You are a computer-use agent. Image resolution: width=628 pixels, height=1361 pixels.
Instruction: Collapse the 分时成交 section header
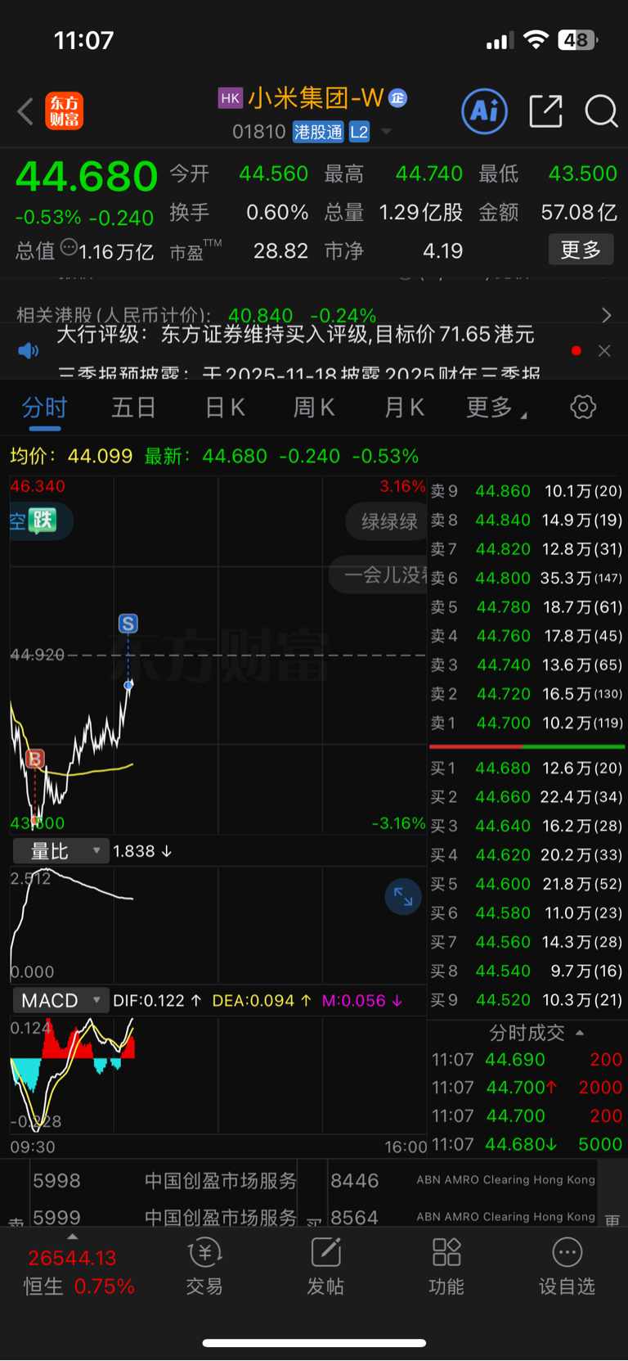point(536,1033)
